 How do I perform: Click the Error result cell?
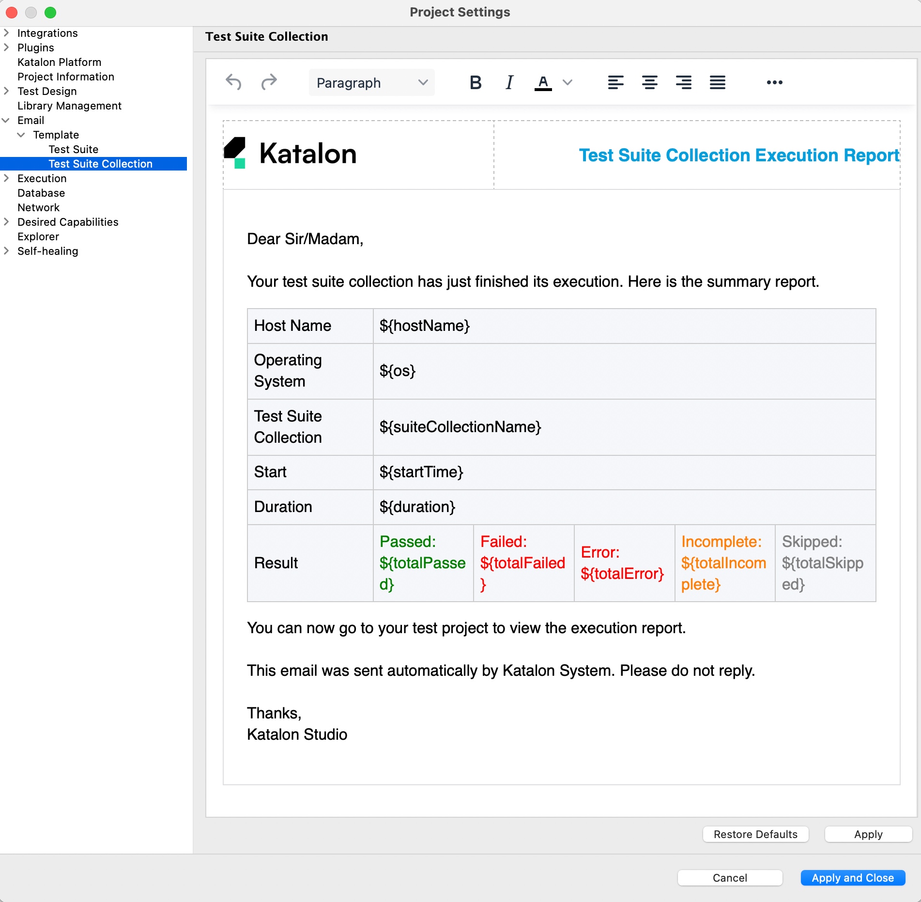[x=624, y=563]
